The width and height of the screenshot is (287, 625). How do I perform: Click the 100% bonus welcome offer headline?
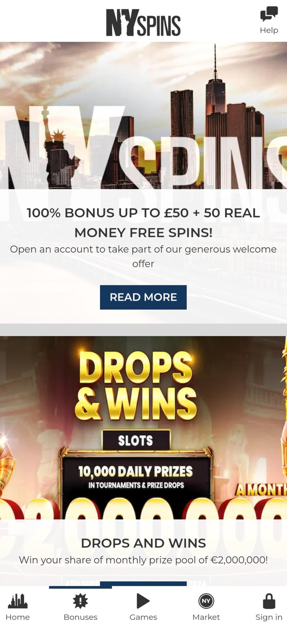point(143,222)
